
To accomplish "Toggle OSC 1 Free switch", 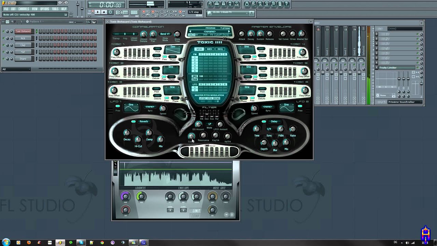I will click(164, 57).
